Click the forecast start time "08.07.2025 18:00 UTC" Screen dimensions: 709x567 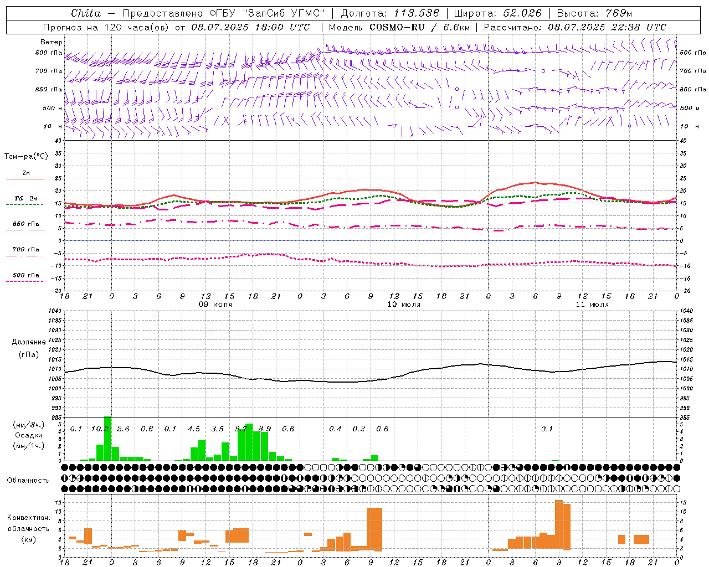pyautogui.click(x=250, y=27)
